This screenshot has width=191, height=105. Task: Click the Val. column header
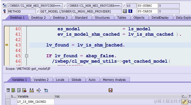point(118,96)
